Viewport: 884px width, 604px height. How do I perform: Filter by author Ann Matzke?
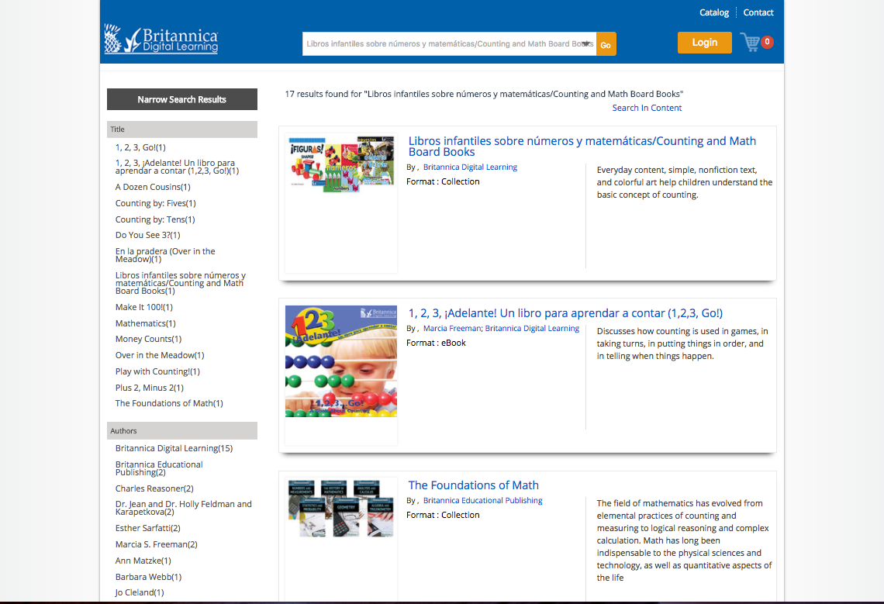click(x=143, y=561)
